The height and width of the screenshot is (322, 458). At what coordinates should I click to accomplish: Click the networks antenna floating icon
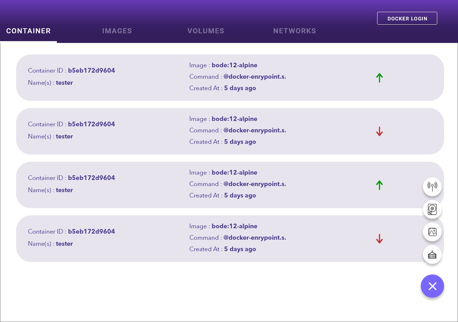(432, 187)
